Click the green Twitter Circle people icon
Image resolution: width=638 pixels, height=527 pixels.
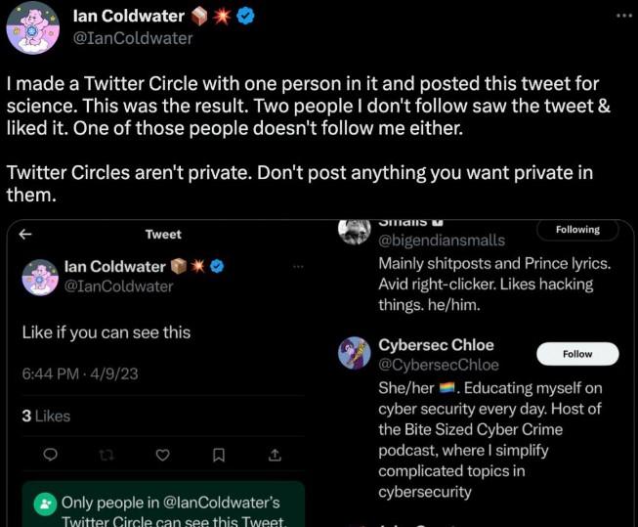click(x=45, y=505)
